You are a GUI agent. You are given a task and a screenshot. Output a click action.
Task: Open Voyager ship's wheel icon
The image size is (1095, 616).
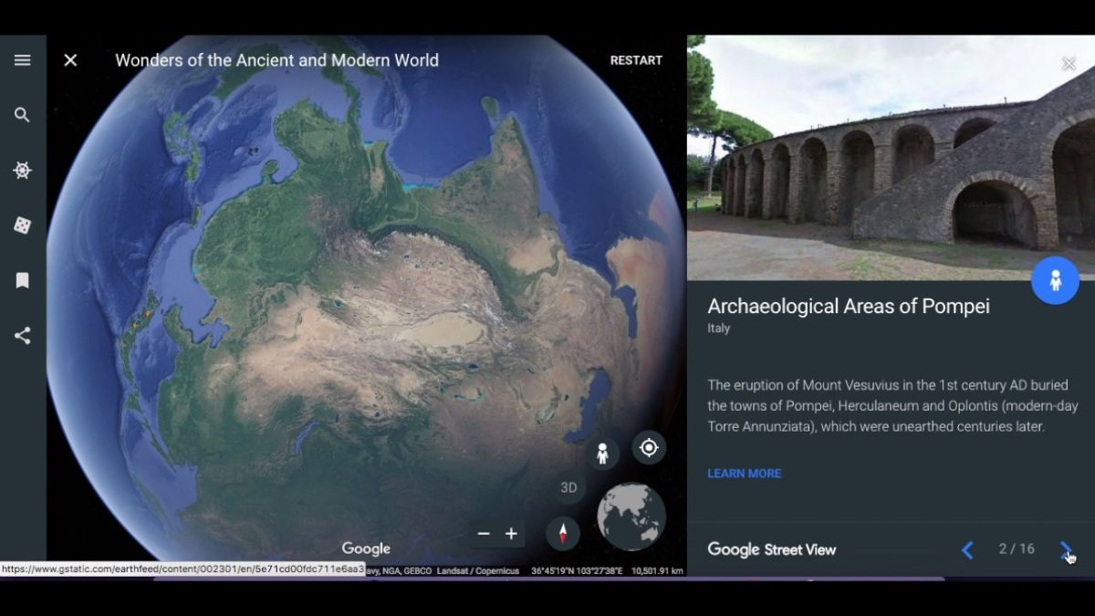pos(23,171)
